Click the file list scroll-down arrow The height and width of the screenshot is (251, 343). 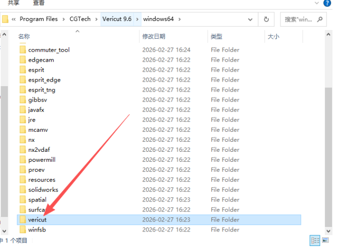[328, 230]
